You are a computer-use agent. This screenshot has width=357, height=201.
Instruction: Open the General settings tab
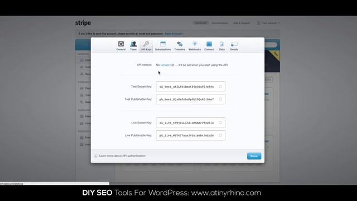[121, 46]
